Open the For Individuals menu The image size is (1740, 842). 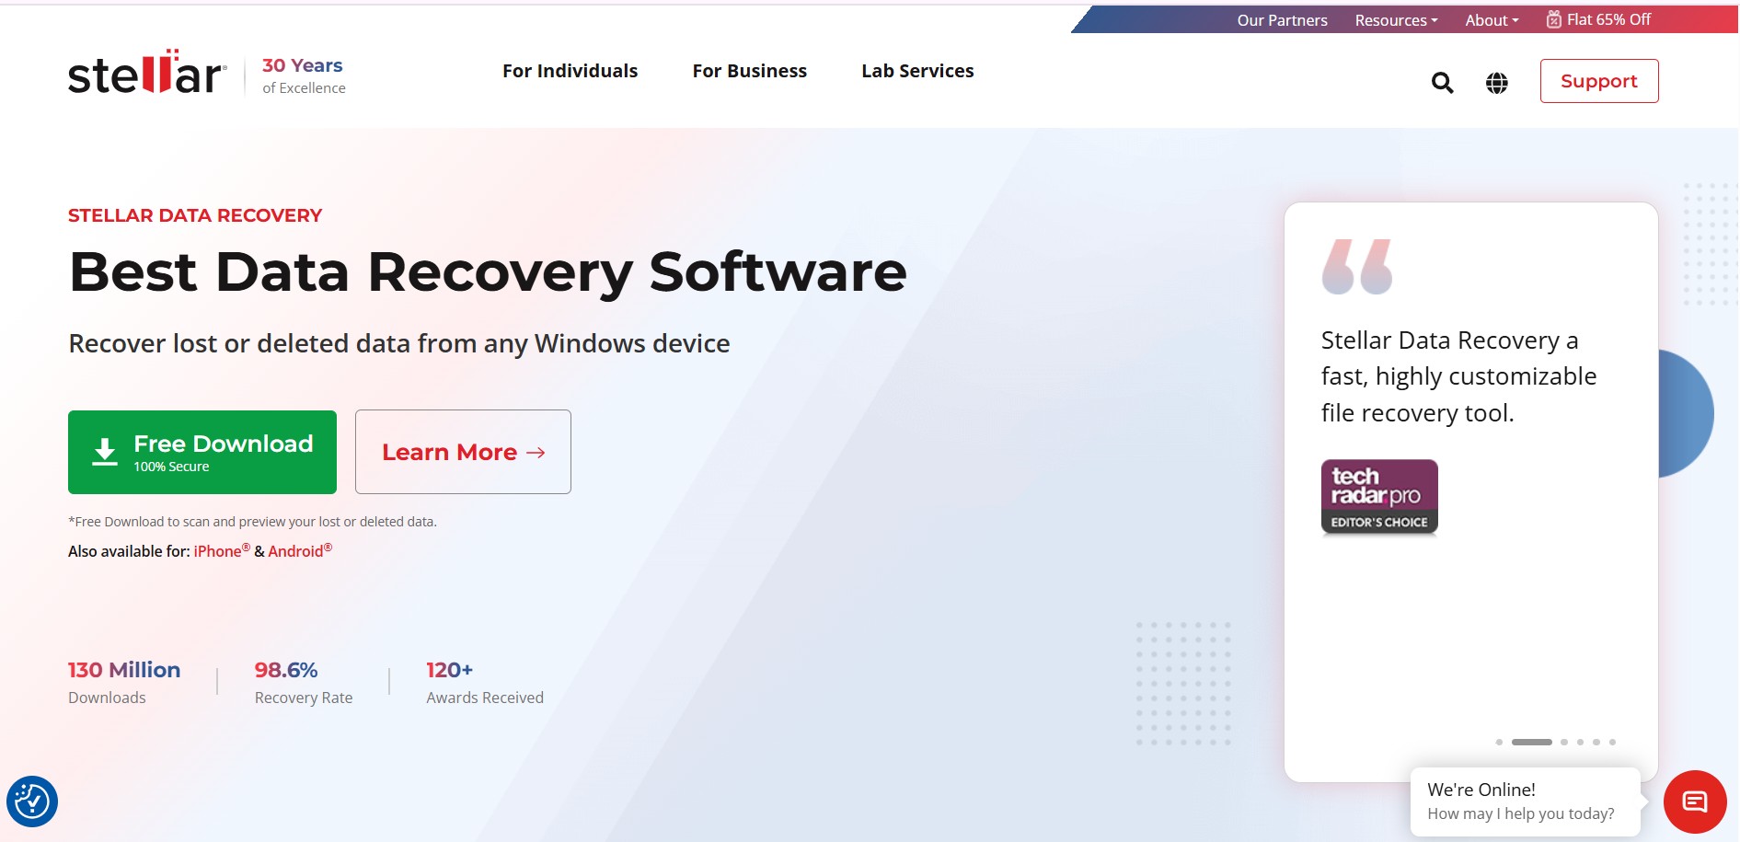tap(570, 71)
